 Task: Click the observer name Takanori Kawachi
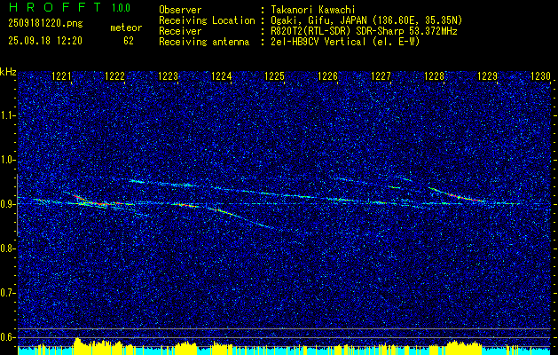(313, 10)
